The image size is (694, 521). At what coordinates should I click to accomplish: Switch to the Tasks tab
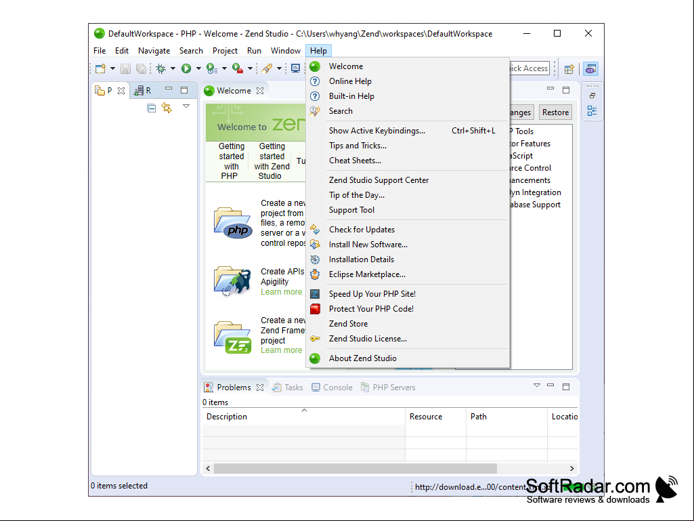coord(288,388)
